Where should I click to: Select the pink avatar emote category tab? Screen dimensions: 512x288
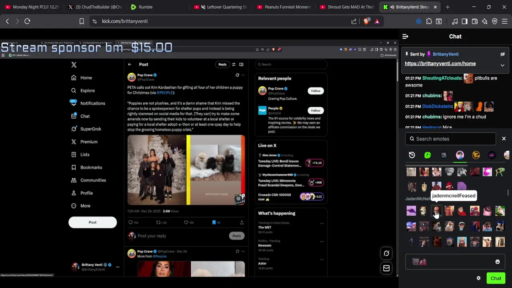point(460,155)
